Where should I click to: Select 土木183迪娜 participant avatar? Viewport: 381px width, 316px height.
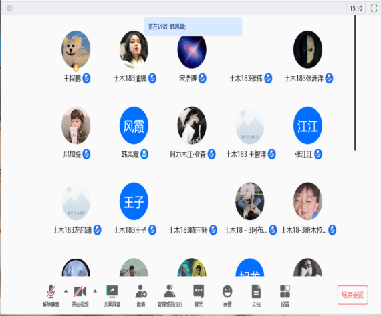[x=134, y=50]
